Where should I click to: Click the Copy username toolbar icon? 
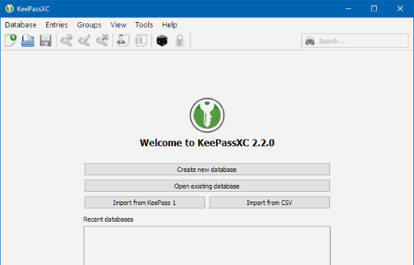pos(123,41)
